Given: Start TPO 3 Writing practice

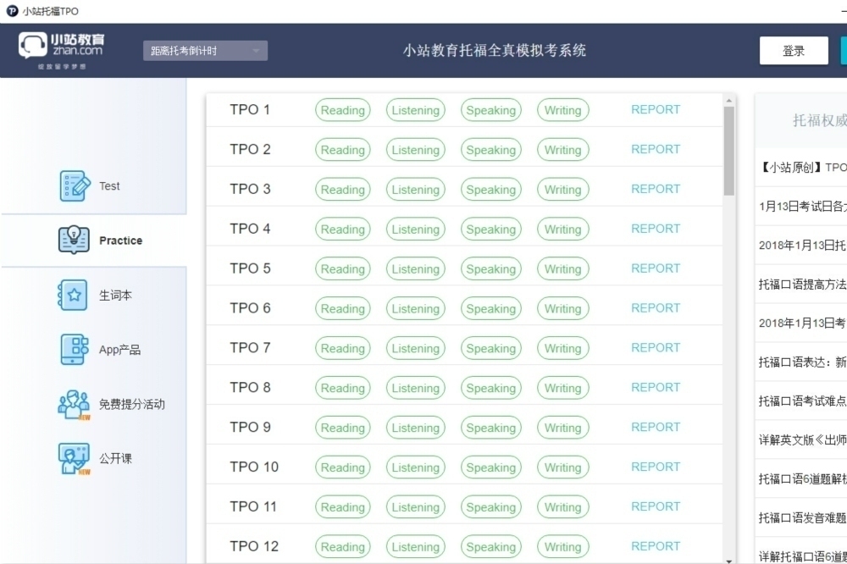Looking at the screenshot, I should 563,190.
